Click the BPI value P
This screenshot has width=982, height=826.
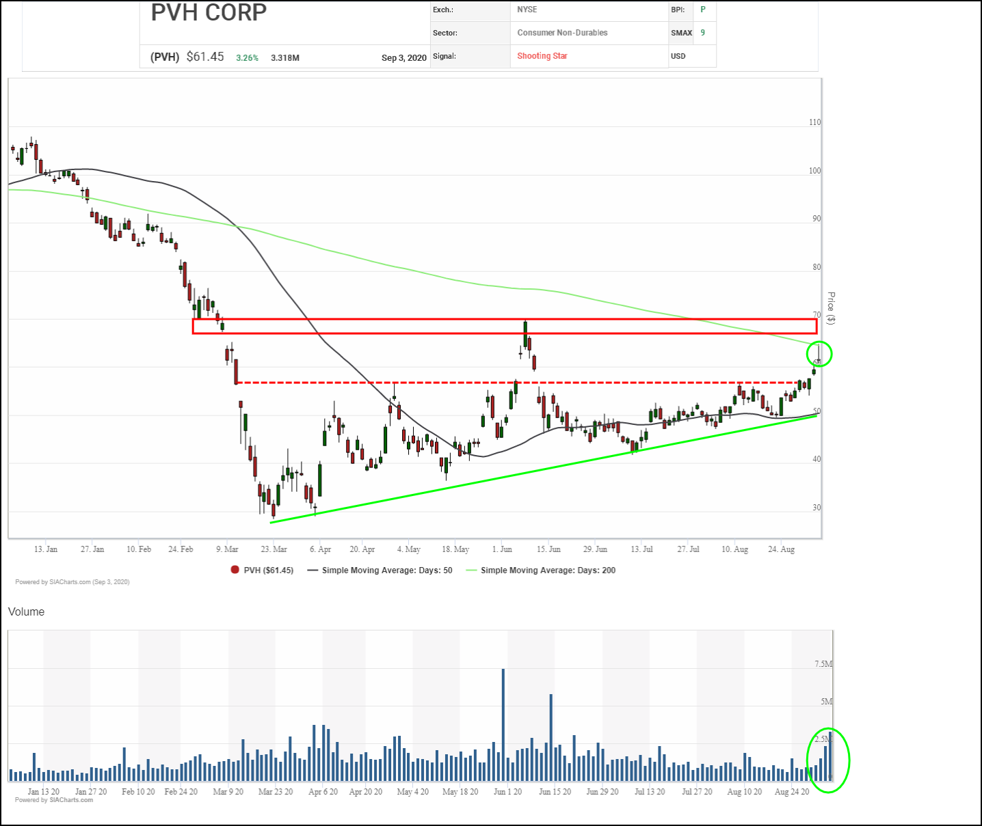[x=702, y=10]
